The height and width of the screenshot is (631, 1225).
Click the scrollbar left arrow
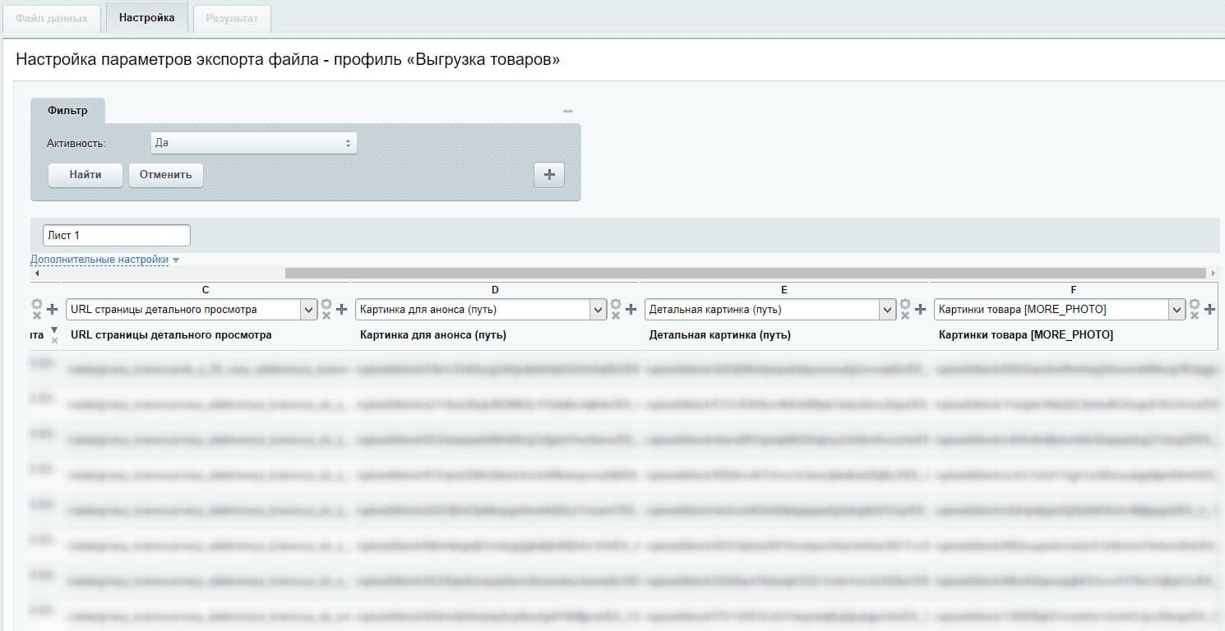click(x=35, y=273)
